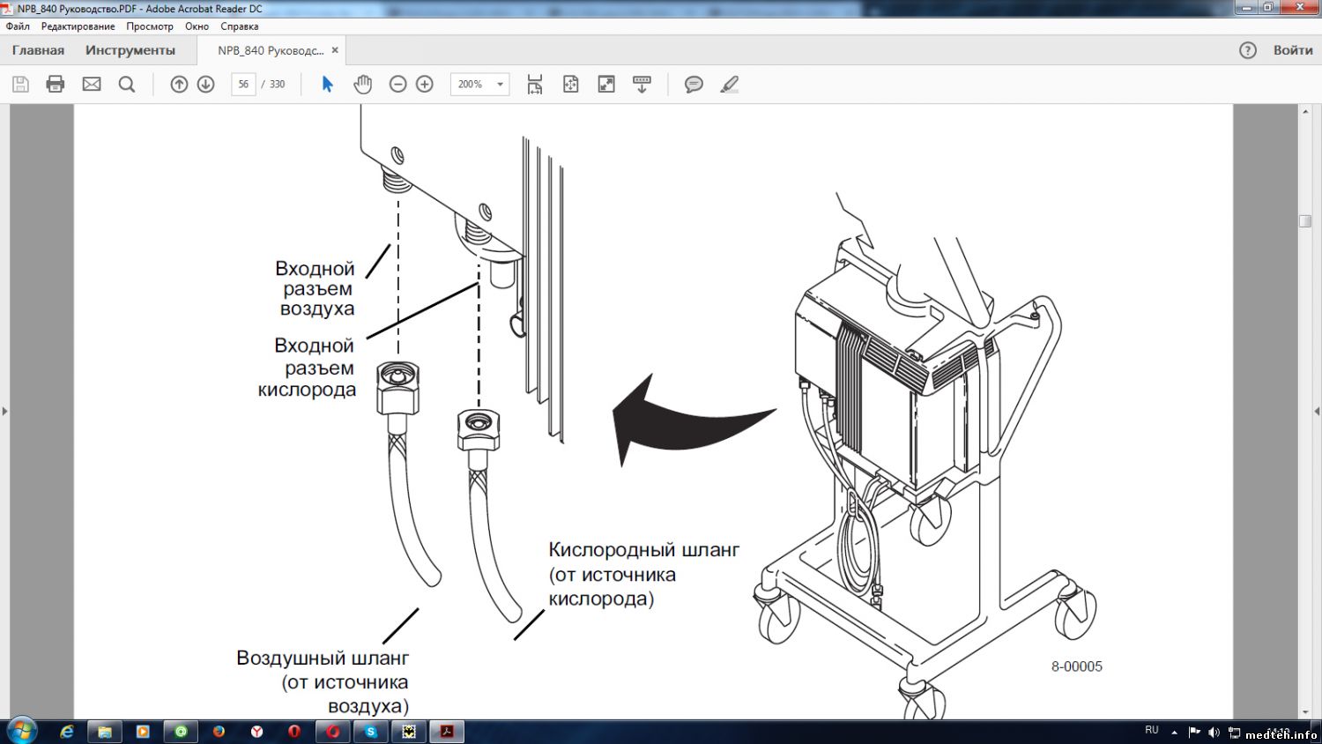Open Firefox from the Windows taskbar
This screenshot has height=744, width=1322.
(219, 732)
